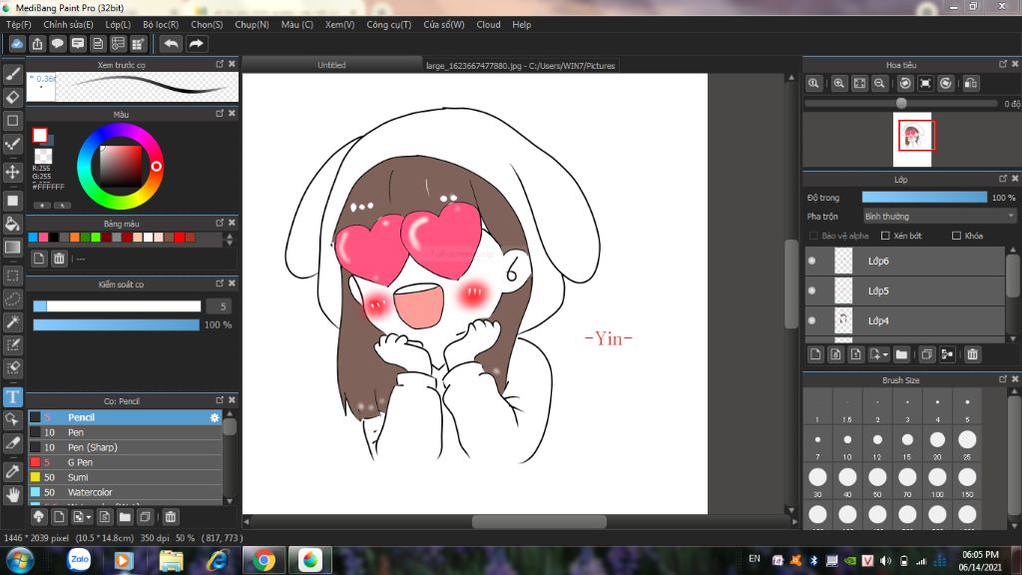Enable the Xén bớt clipping checkbox
This screenshot has width=1022, height=575.
[x=885, y=236]
